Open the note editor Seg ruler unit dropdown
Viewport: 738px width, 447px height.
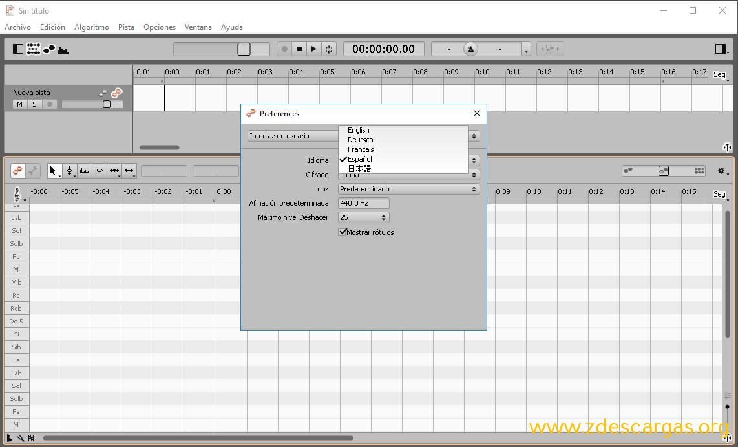point(722,195)
